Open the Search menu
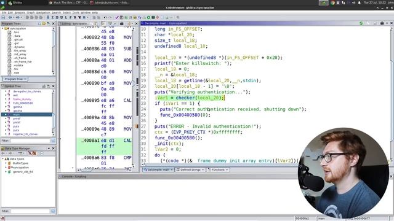The width and height of the screenshot is (394, 221). coord(56,12)
